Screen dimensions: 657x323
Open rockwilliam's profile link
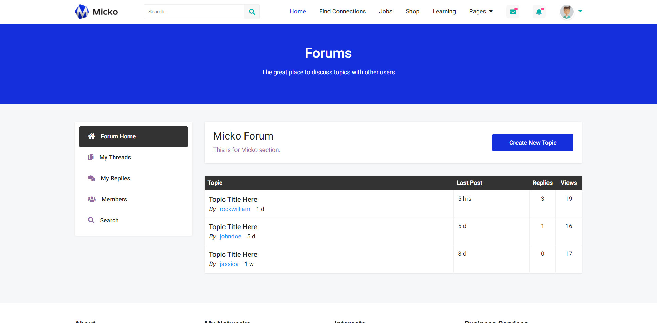pos(235,209)
